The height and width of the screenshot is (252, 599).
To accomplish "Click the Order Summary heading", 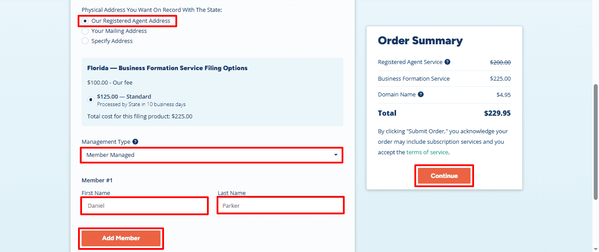I will tap(420, 41).
